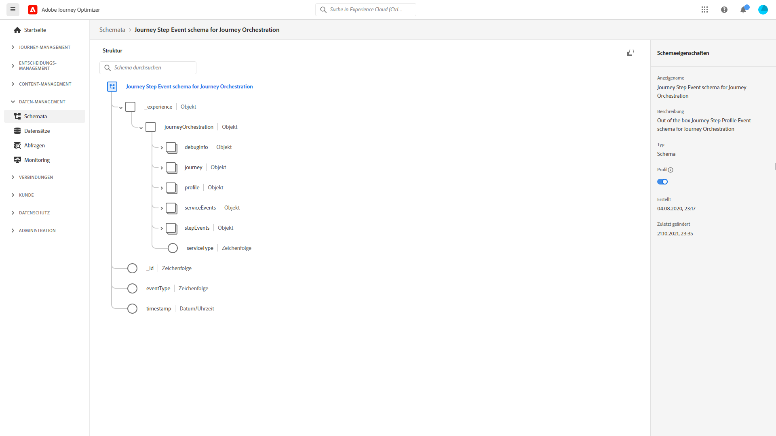Toggle the Profil switch off

pyautogui.click(x=662, y=182)
